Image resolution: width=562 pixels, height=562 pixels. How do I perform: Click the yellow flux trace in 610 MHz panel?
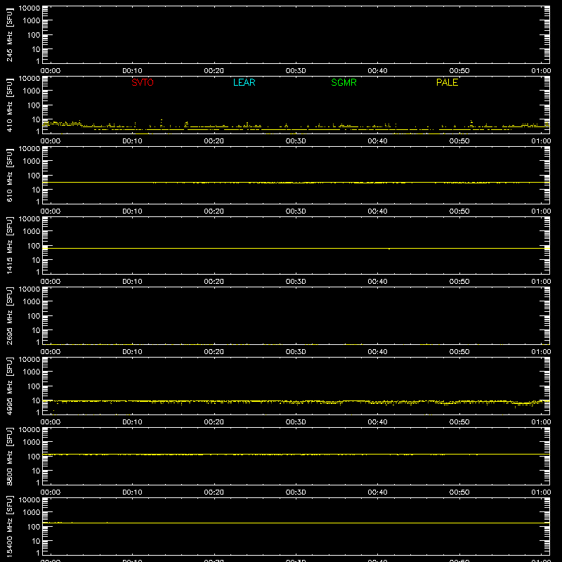[296, 183]
